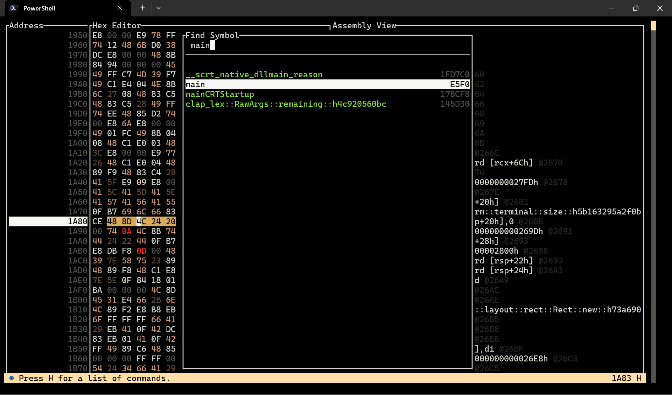Click the E8 byte in row 1950
The image size is (672, 395).
[x=97, y=35]
